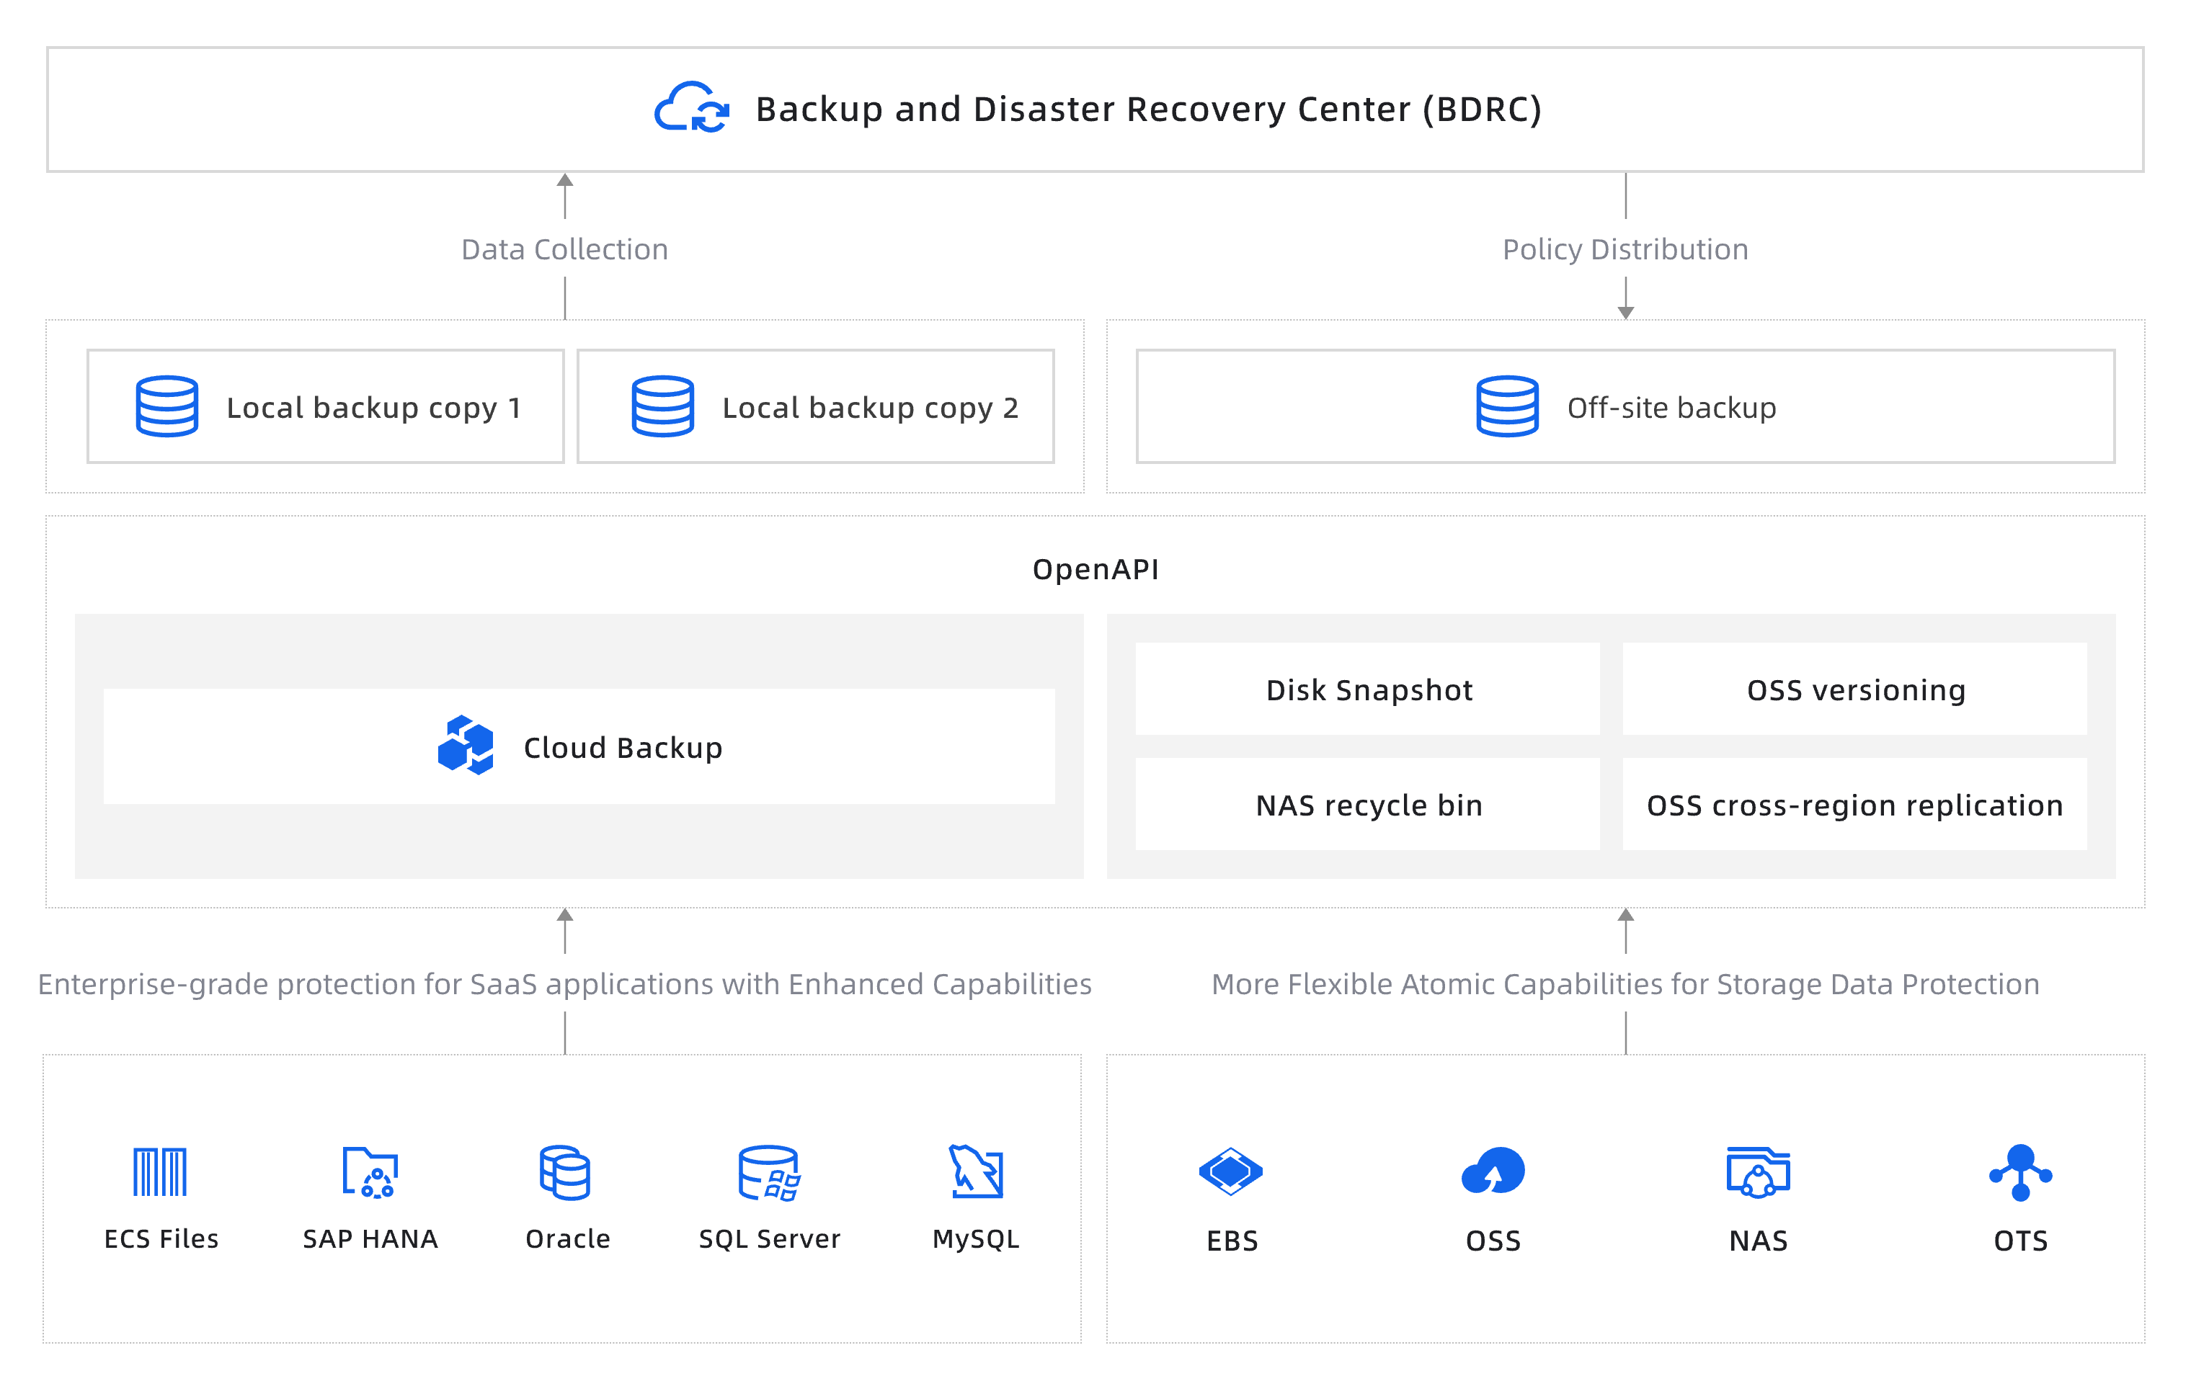
Task: Click the SQL Server icon
Action: [769, 1172]
